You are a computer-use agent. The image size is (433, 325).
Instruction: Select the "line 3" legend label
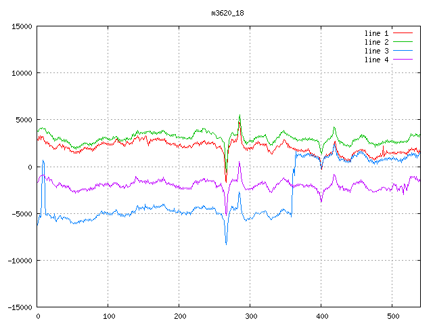click(377, 51)
